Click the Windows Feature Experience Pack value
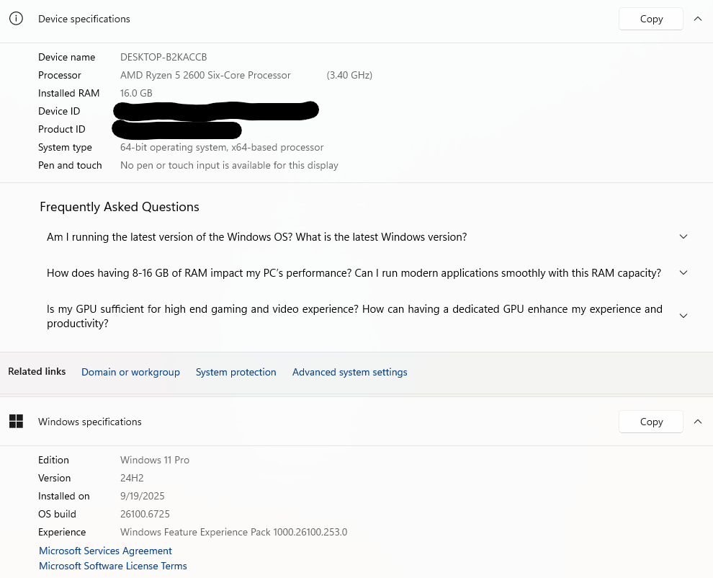 pos(234,532)
